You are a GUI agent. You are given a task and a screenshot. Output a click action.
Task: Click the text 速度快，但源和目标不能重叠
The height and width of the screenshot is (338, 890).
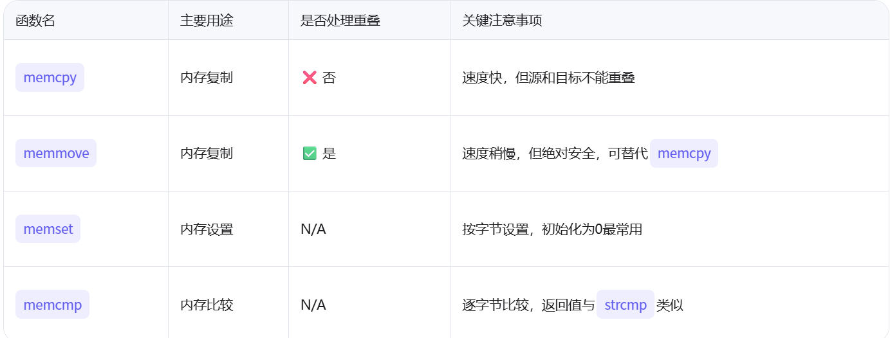(x=549, y=78)
